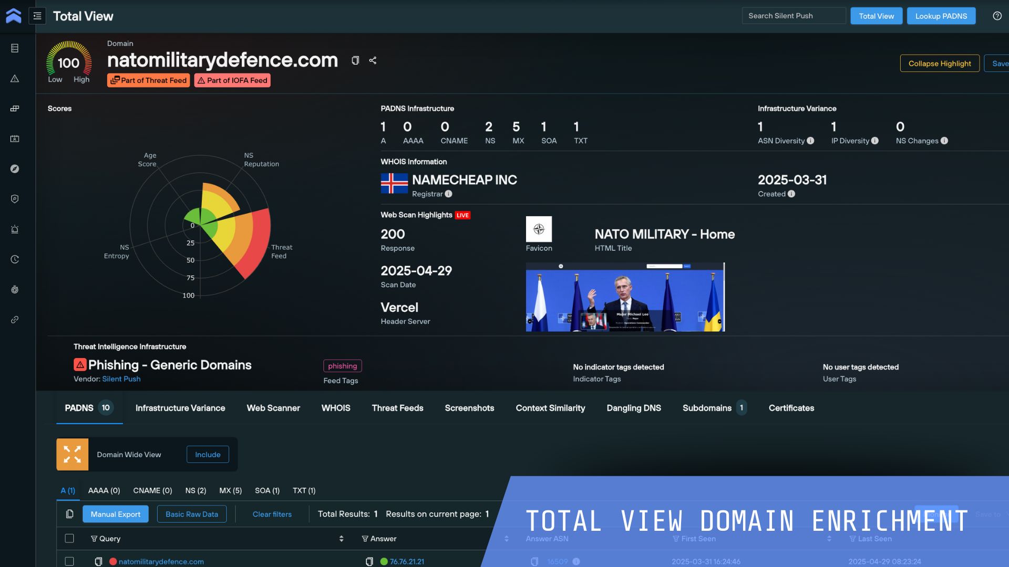Open the 76.76.21.21 answer link

(x=407, y=561)
